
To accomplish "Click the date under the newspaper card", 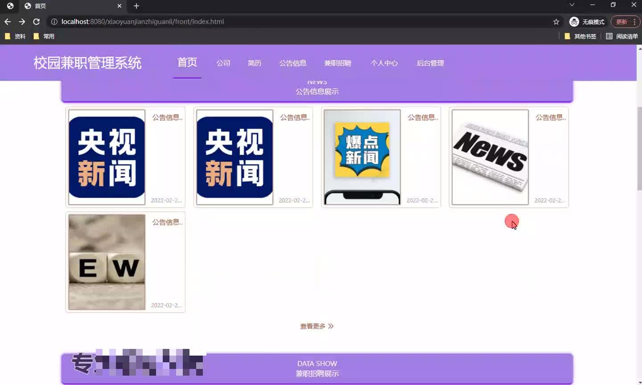I will 550,200.
